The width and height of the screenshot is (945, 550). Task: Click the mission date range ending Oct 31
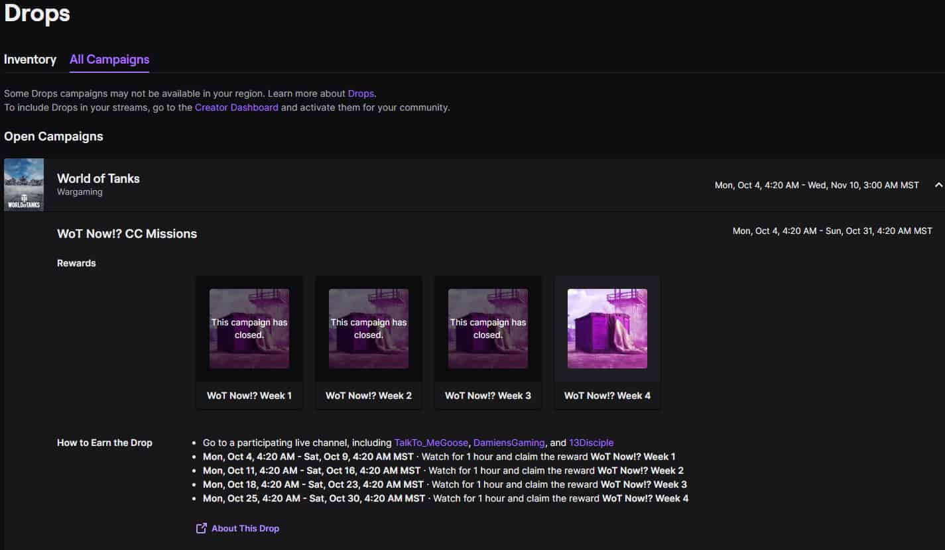click(x=832, y=231)
